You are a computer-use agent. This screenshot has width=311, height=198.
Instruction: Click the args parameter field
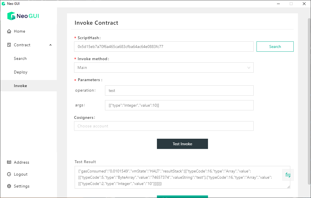click(x=179, y=105)
